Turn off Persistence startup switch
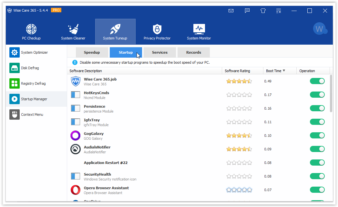The height and width of the screenshot is (207, 338). pos(317,108)
